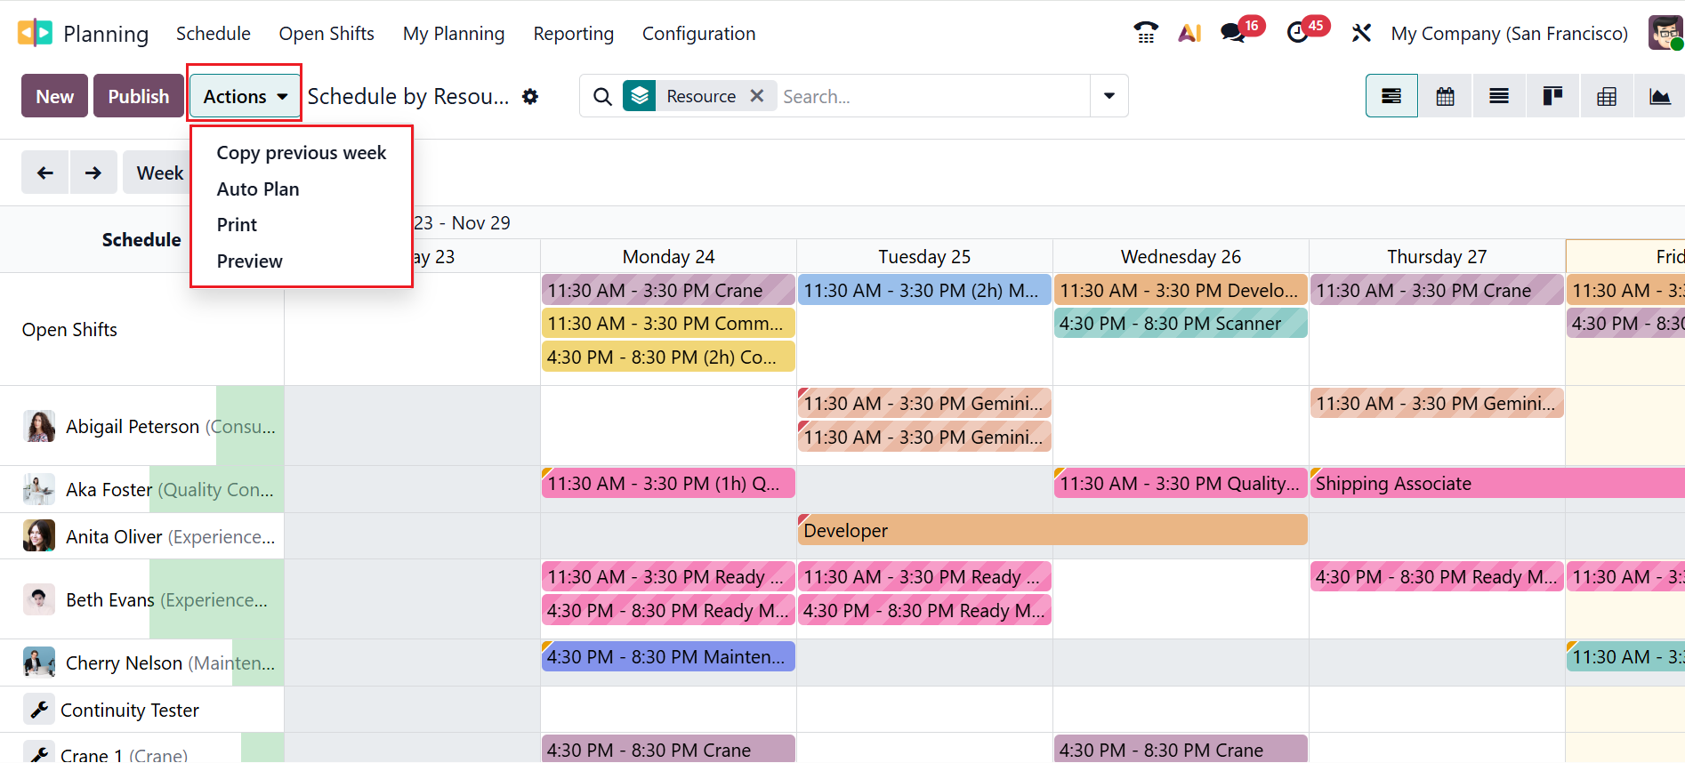The image size is (1685, 763).
Task: Switch to the graph view
Action: pyautogui.click(x=1659, y=96)
